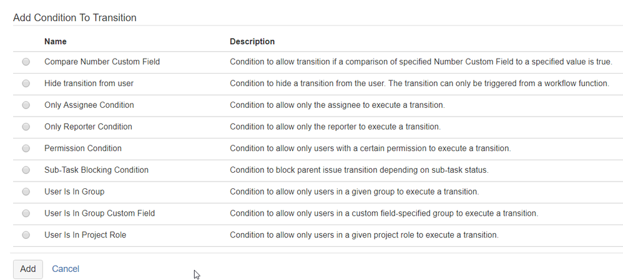Click the Compare Number Custom Field name text

(x=102, y=62)
